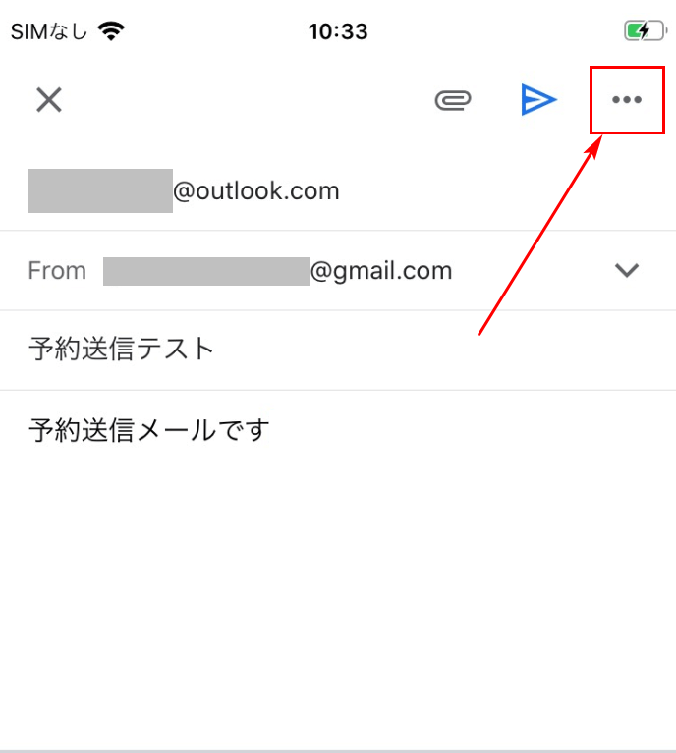Tap the Wi-Fi status icon
Image resolution: width=676 pixels, height=753 pixels.
pos(111,31)
